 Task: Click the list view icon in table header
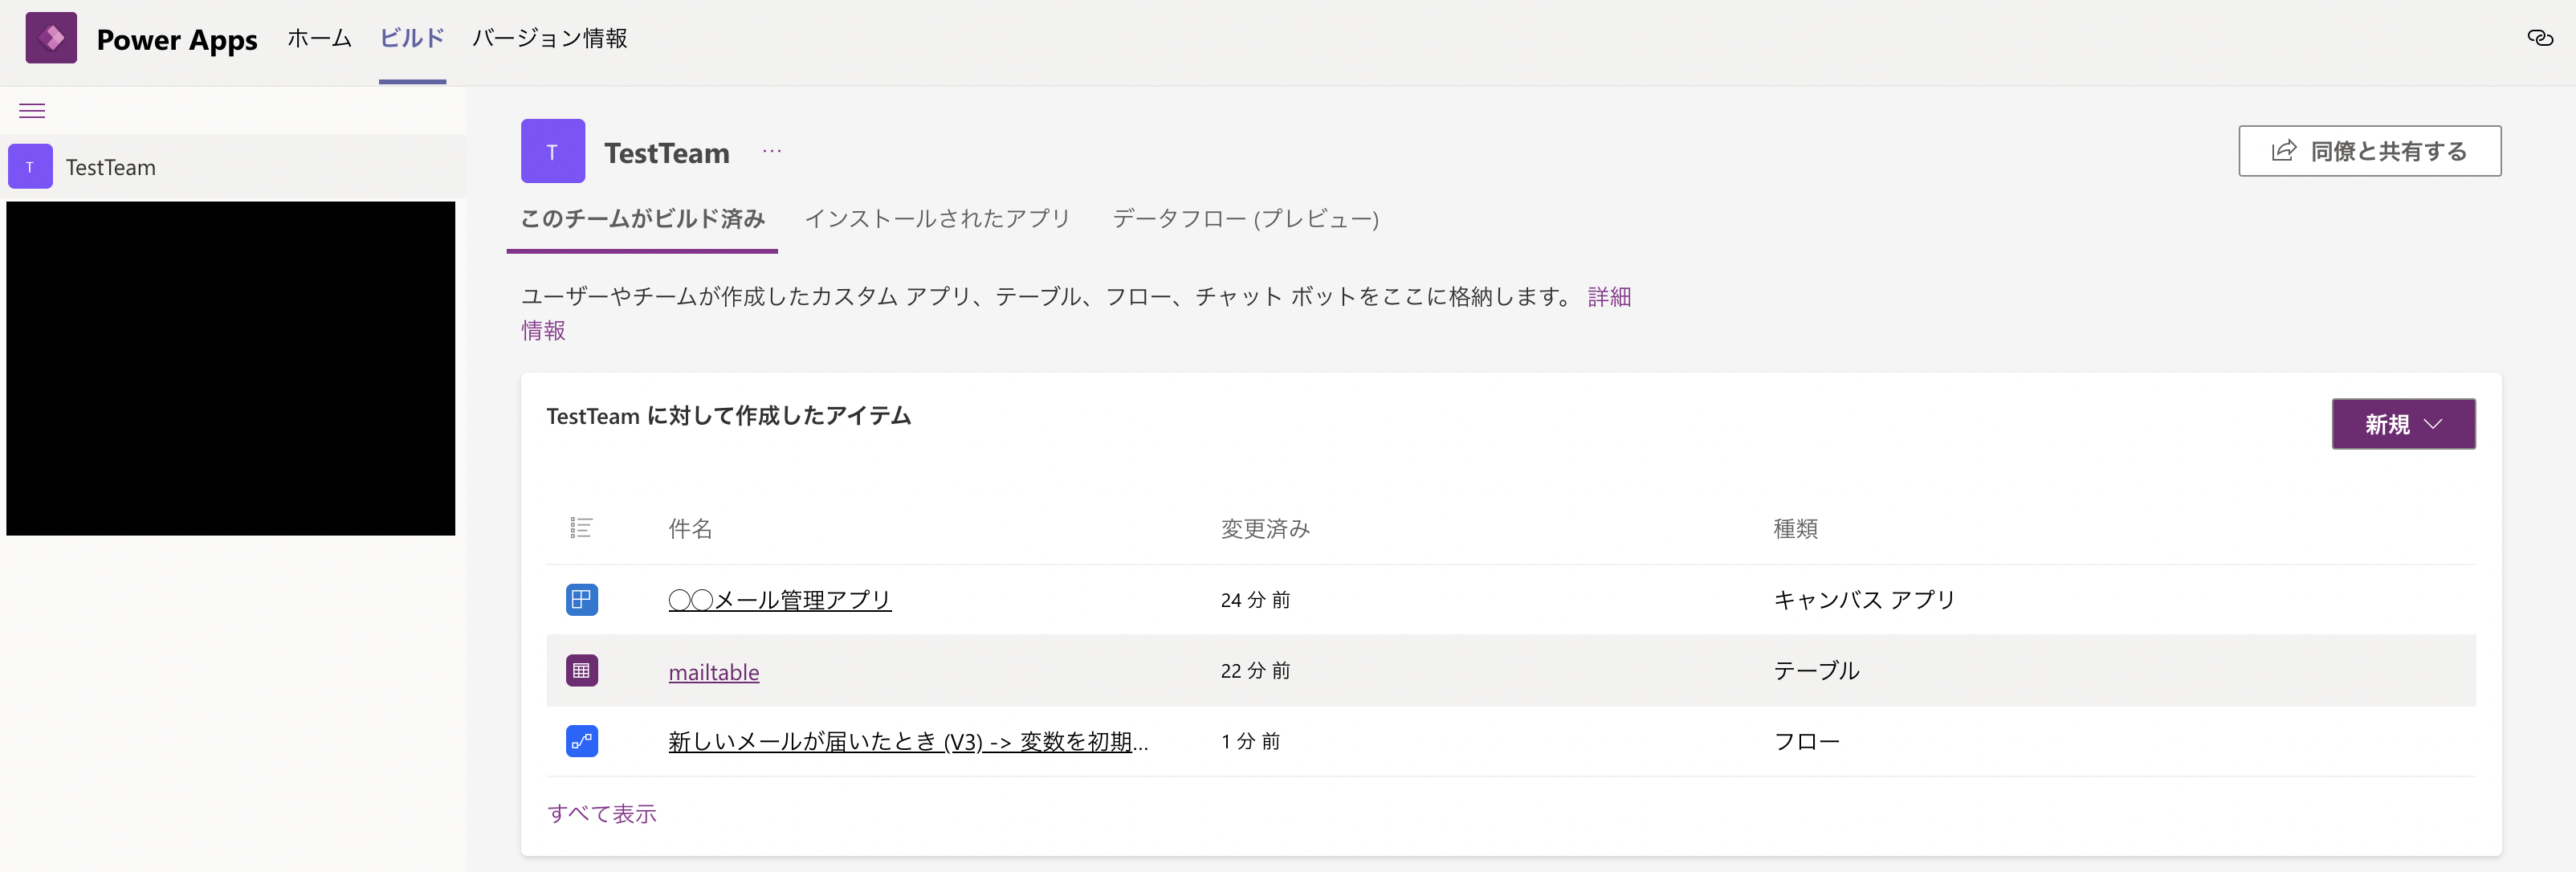click(x=581, y=528)
